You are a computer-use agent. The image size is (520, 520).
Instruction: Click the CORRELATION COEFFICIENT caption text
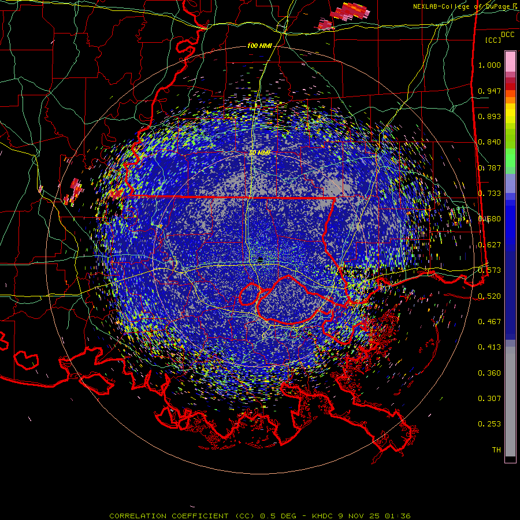point(169,516)
